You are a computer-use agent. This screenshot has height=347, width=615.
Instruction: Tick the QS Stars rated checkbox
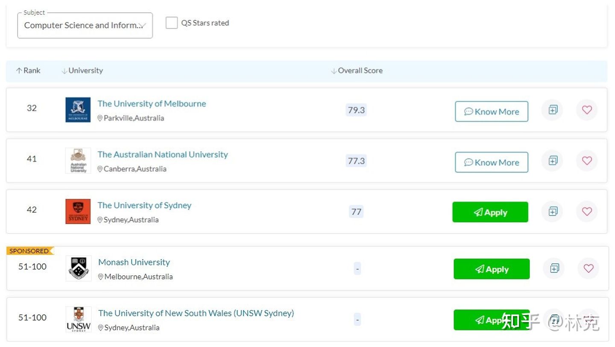pos(171,23)
